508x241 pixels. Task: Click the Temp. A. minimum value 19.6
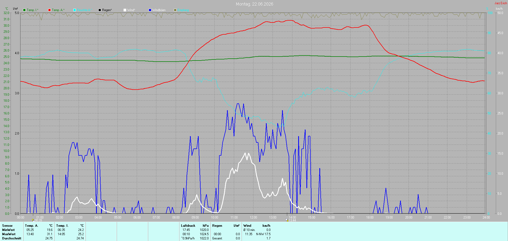(50, 230)
